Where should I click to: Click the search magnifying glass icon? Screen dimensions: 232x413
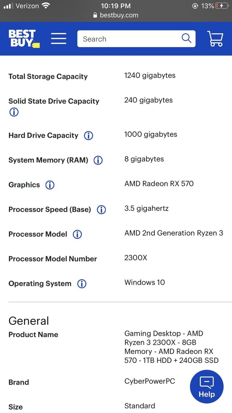pos(186,38)
